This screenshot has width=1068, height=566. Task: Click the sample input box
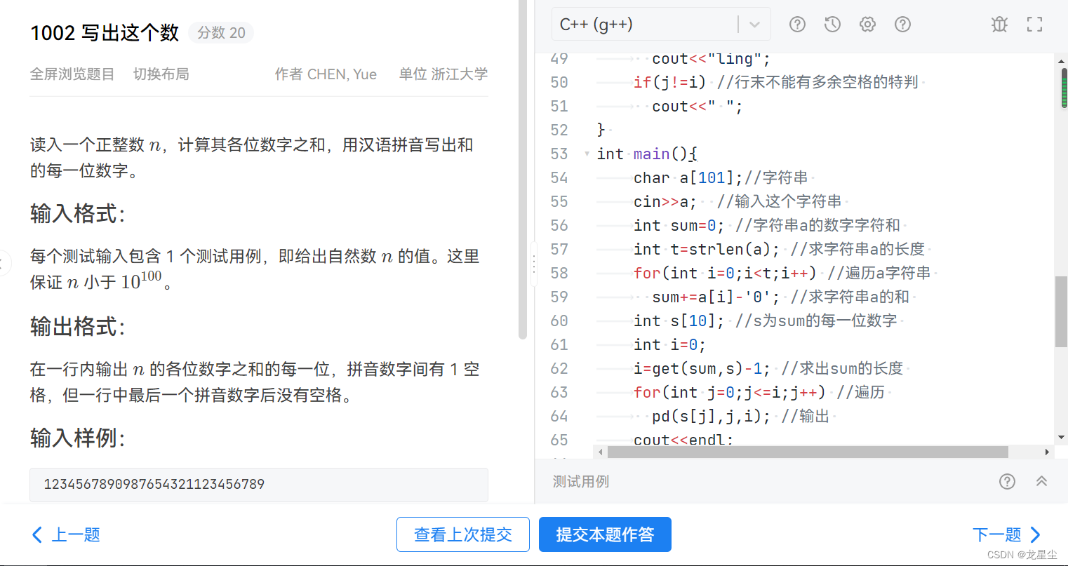pos(259,485)
